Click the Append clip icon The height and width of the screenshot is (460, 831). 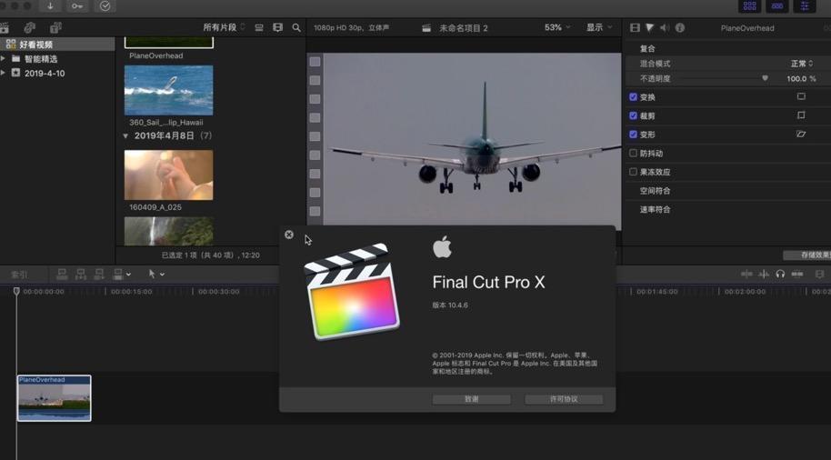click(x=99, y=274)
